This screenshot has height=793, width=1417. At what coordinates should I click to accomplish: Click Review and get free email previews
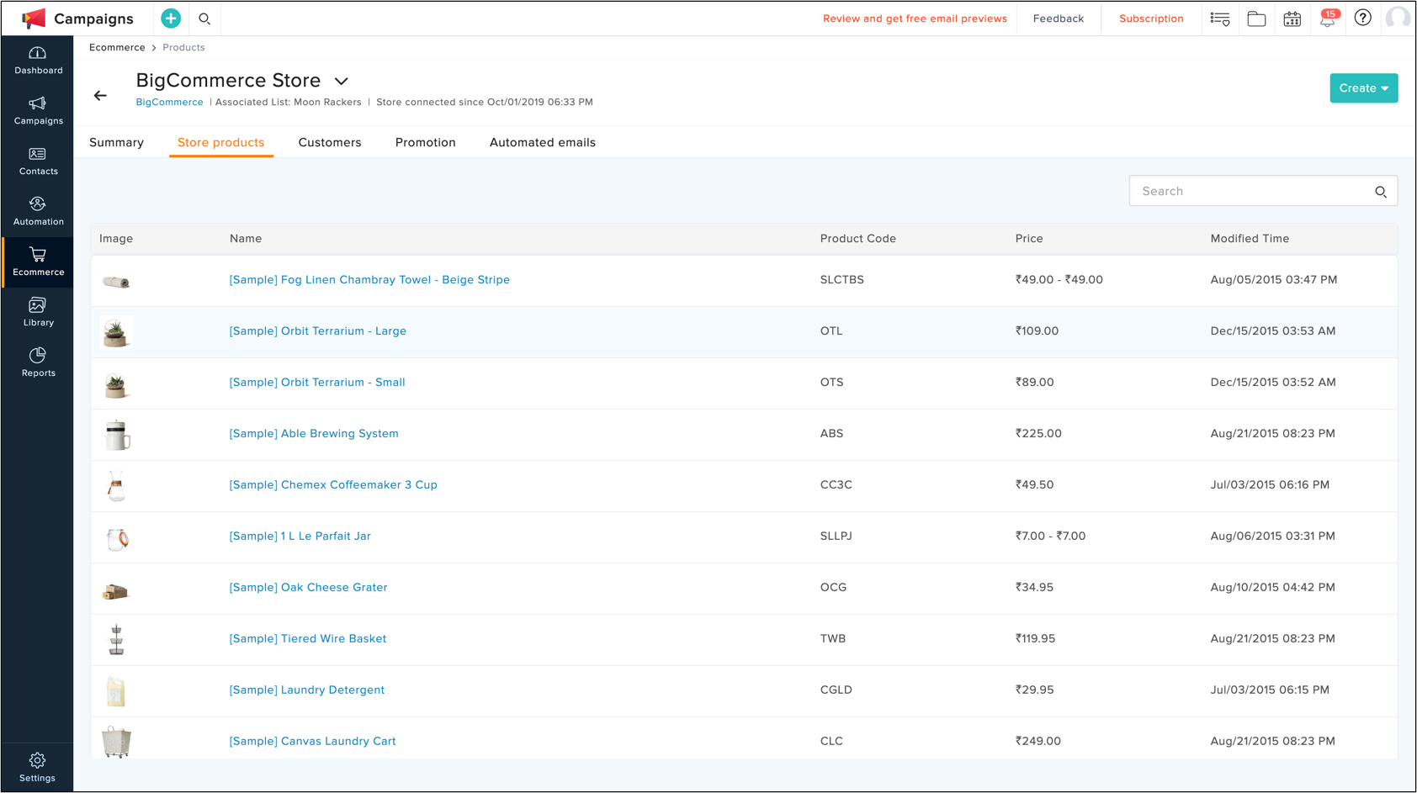(915, 19)
